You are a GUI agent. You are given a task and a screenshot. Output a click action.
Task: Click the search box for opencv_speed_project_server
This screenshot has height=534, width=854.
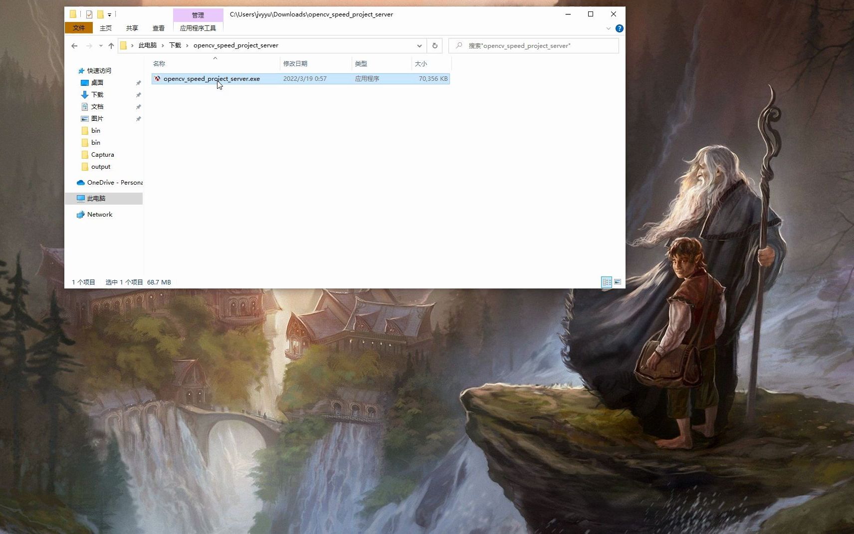pyautogui.click(x=534, y=46)
